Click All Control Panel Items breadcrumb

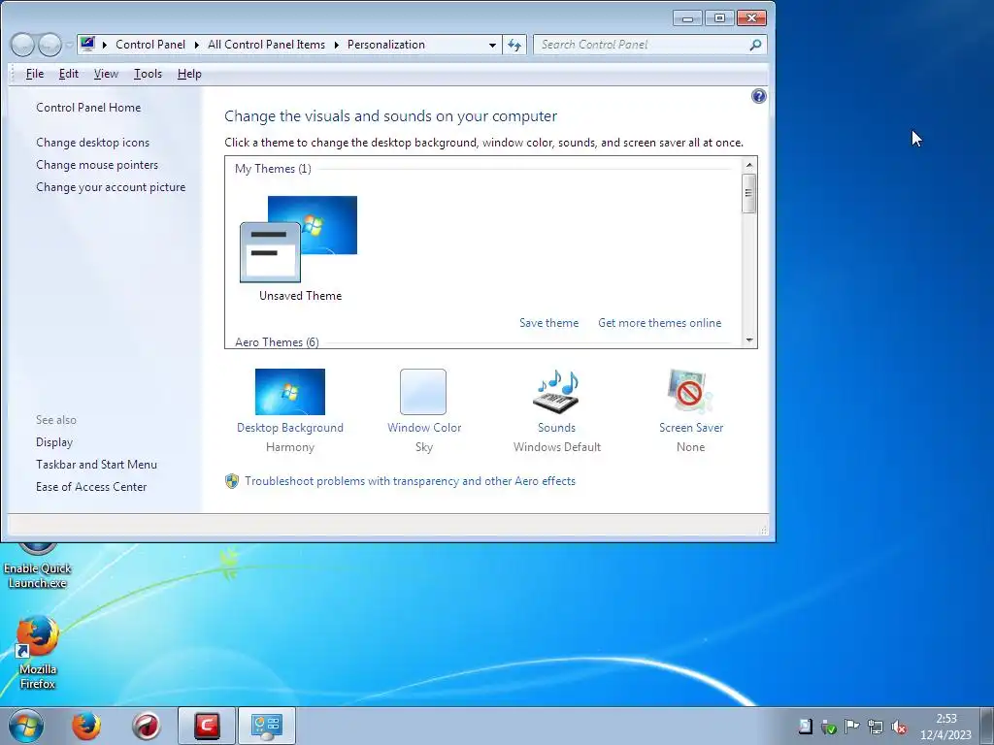266,45
